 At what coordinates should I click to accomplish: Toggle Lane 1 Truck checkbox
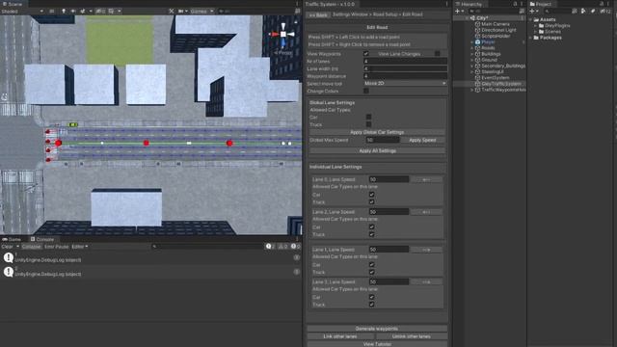(371, 272)
